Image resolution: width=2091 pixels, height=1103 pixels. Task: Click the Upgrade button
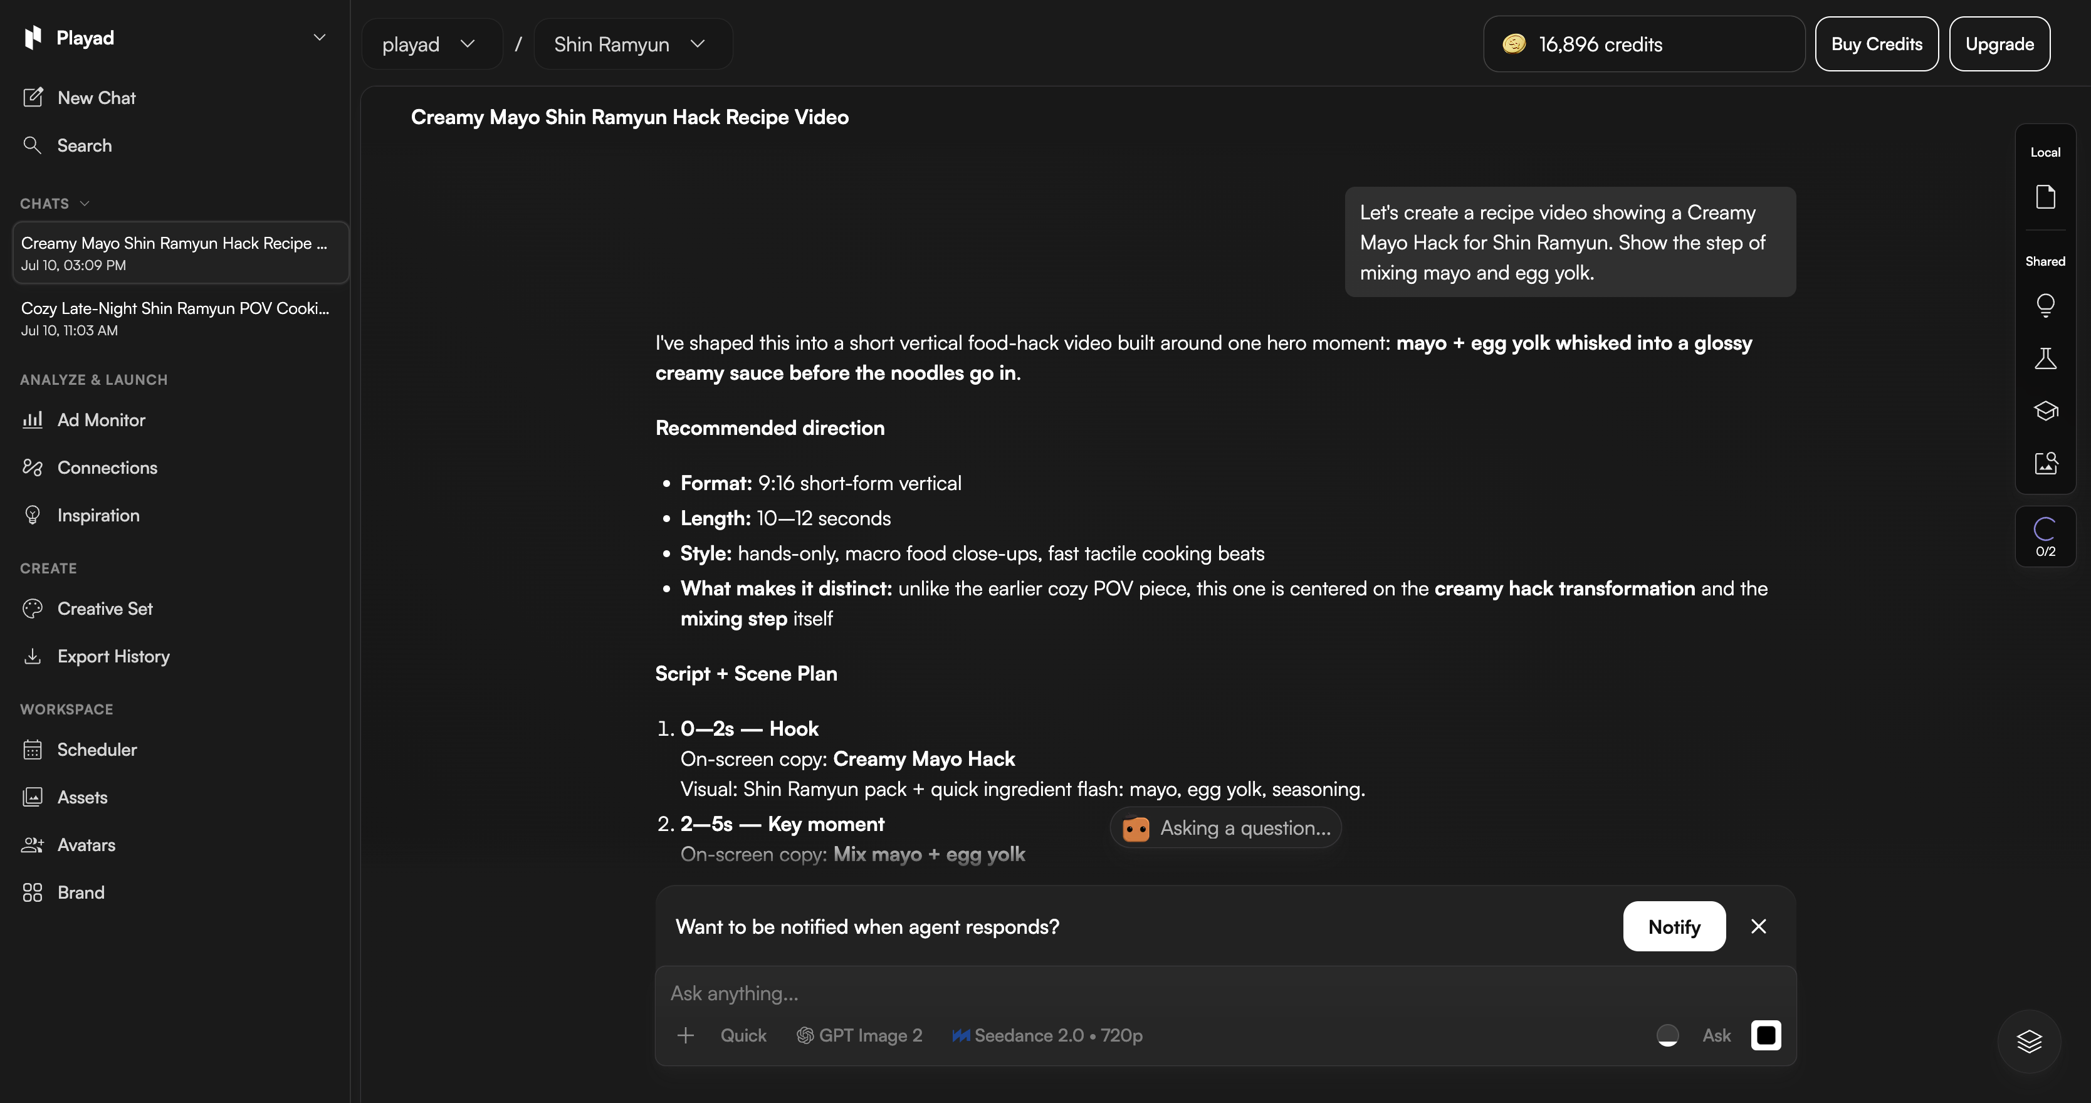[1999, 44]
